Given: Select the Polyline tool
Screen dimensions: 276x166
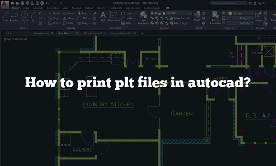Looking at the screenshot, I should 14,17.
